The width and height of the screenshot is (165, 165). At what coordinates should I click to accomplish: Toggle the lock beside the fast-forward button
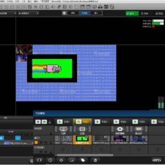point(49,122)
